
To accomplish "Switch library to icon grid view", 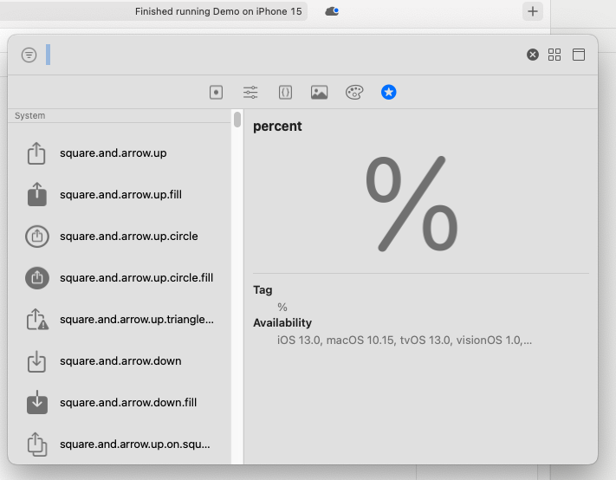I will pos(554,55).
